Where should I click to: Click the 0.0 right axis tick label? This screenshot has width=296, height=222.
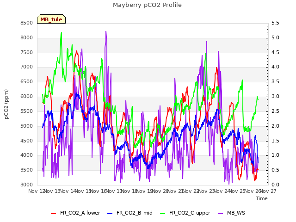click(x=275, y=185)
